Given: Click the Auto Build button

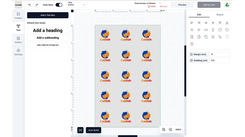Looking at the screenshot, I should 93,130.
